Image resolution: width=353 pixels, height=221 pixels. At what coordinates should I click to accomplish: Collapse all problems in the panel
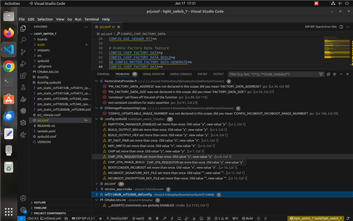pyautogui.click(x=329, y=74)
